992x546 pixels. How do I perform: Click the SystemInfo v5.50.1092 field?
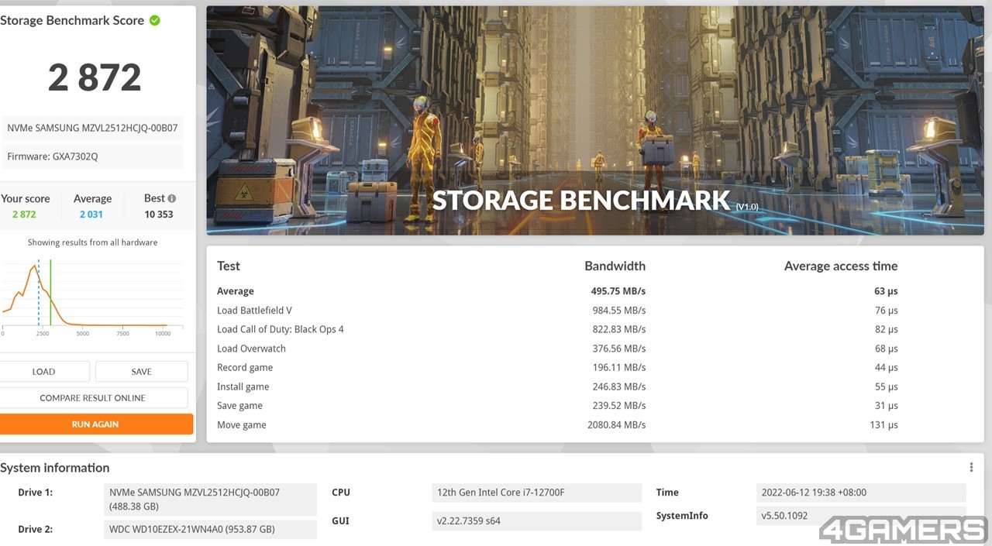click(861, 516)
